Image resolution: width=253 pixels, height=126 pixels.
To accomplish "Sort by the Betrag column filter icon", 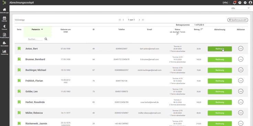I will [201, 29].
